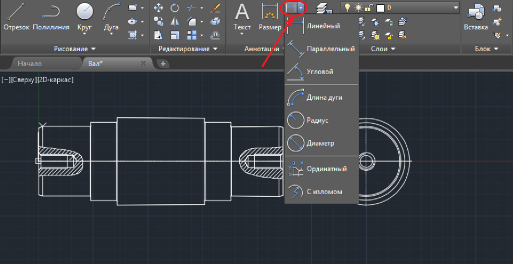The image size is (513, 264).
Task: Select Радиус in the dimension menu
Action: coord(316,120)
